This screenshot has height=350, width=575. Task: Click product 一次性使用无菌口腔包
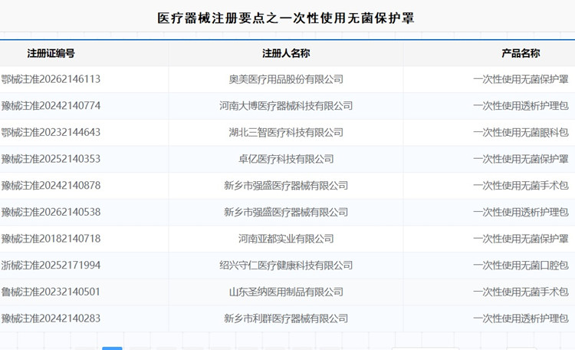pyautogui.click(x=521, y=265)
